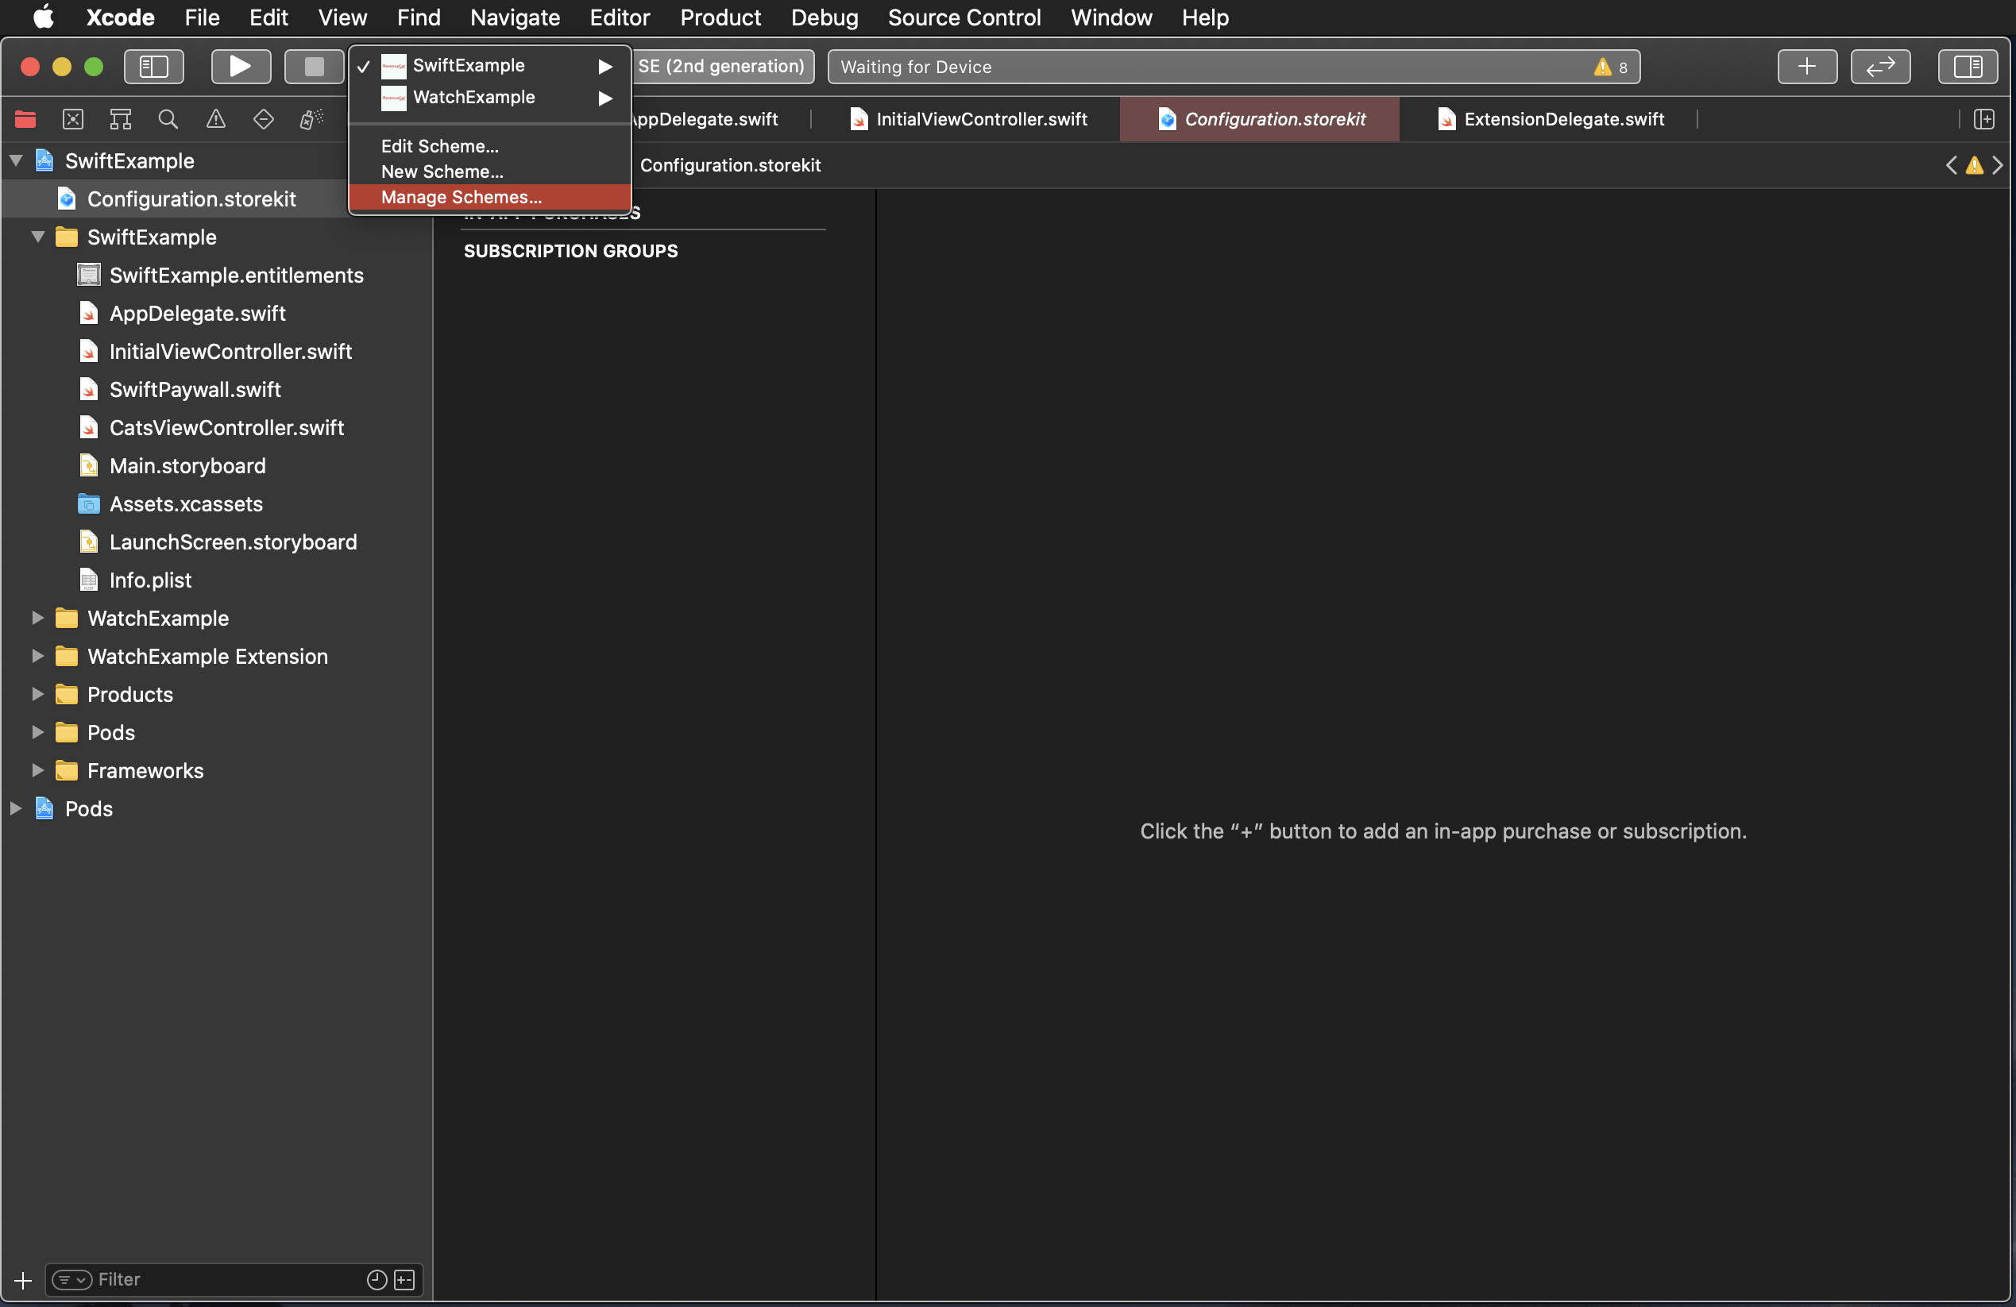Open the Find navigator magnifier icon
The image size is (2016, 1307).
point(168,119)
